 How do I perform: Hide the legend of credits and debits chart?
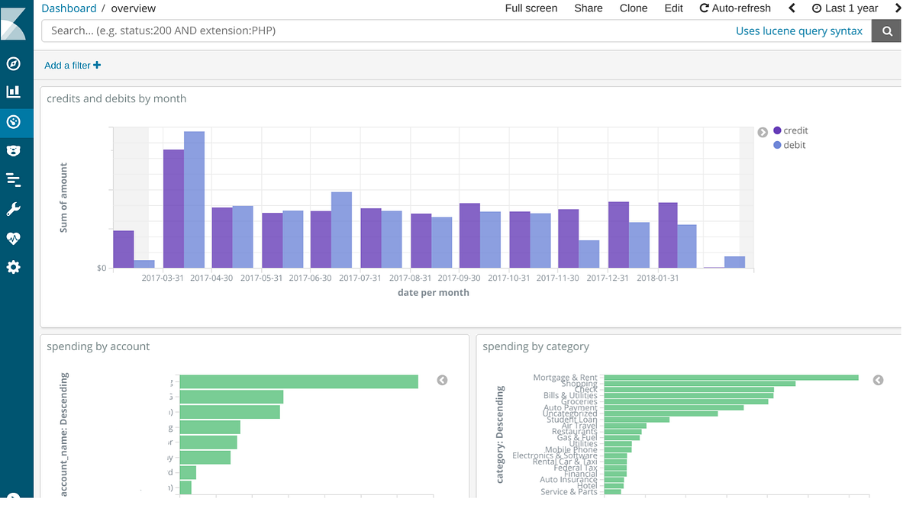pyautogui.click(x=763, y=131)
